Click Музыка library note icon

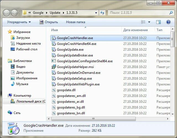pyautogui.click(x=13, y=84)
